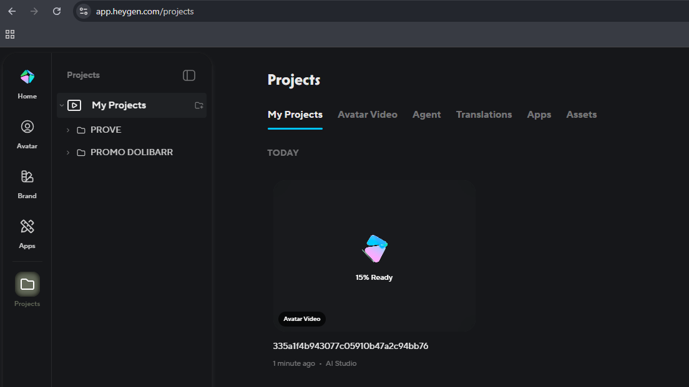Create new folder icon next to My Projects
The width and height of the screenshot is (689, 387).
coord(199,105)
